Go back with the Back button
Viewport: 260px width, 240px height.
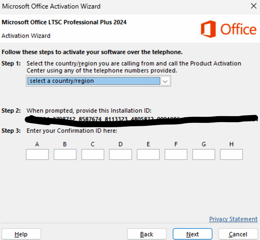point(147,234)
